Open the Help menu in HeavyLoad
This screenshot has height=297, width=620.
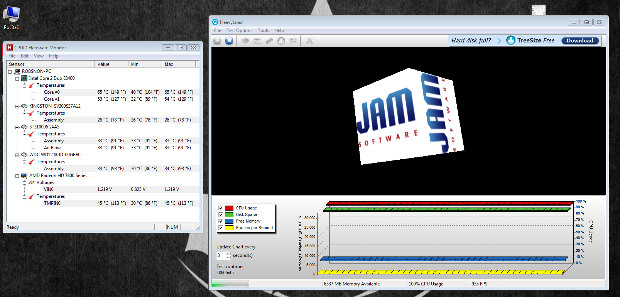279,30
